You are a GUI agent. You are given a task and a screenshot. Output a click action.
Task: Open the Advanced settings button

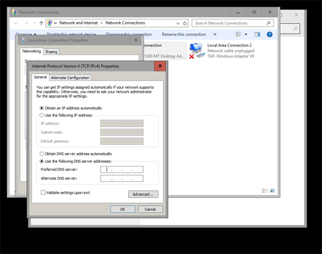(143, 194)
